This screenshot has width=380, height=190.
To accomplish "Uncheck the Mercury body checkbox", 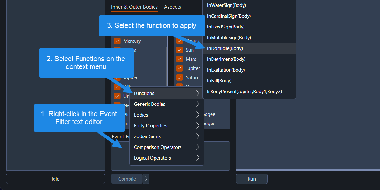I will tap(117, 41).
